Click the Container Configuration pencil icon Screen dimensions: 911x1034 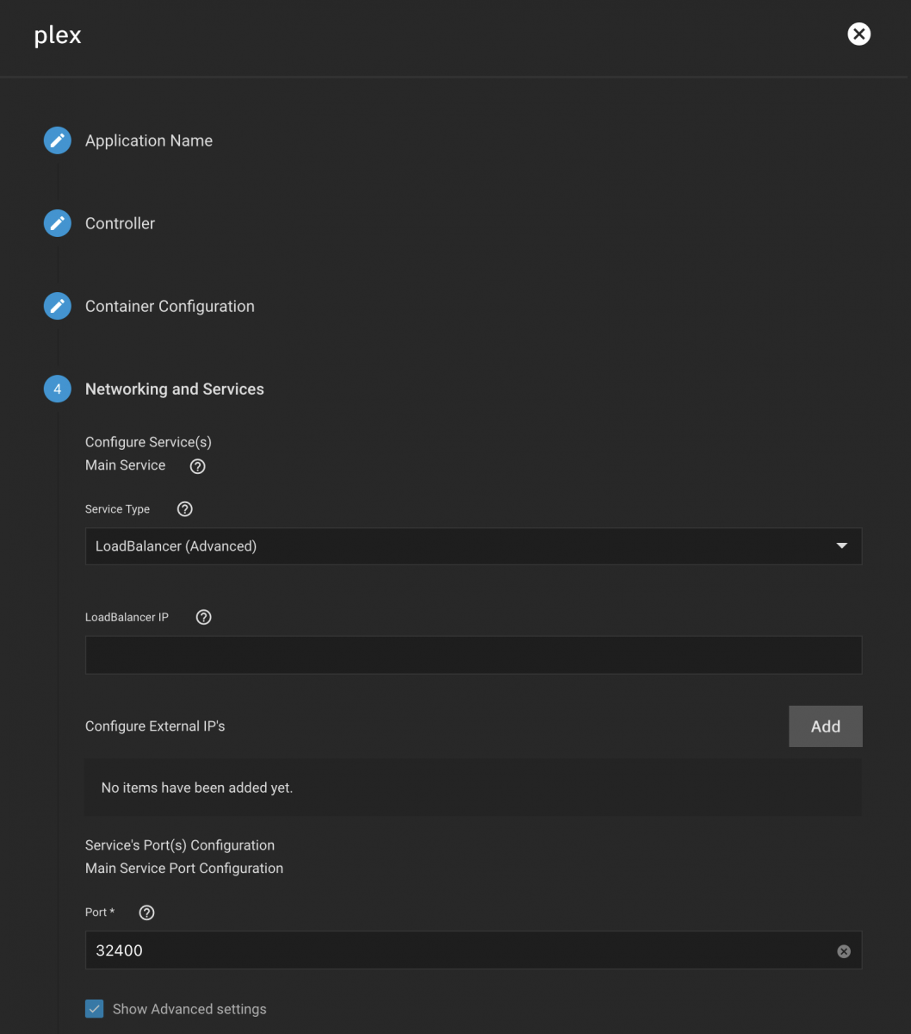[58, 306]
